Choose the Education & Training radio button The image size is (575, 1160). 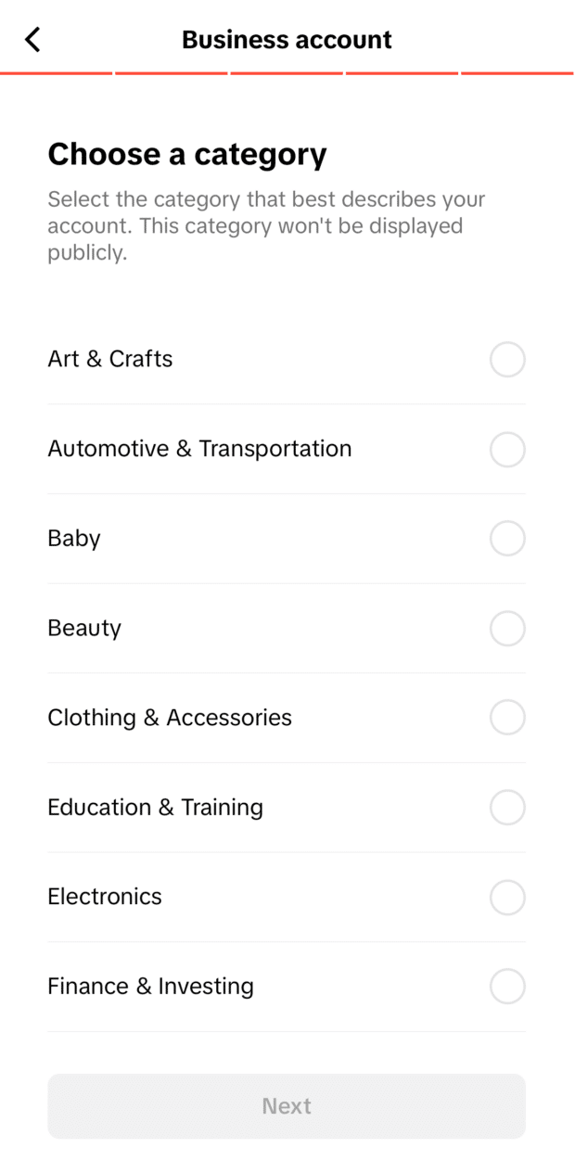pyautogui.click(x=507, y=808)
